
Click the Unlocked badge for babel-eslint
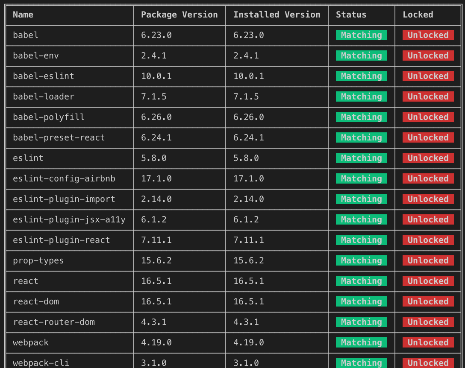[x=428, y=76]
